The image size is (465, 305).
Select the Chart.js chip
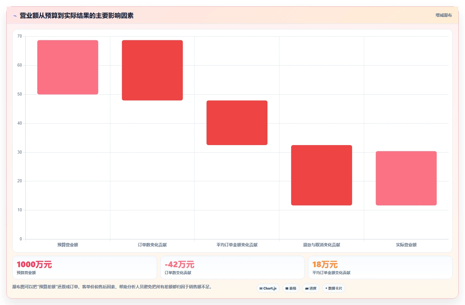(268, 288)
